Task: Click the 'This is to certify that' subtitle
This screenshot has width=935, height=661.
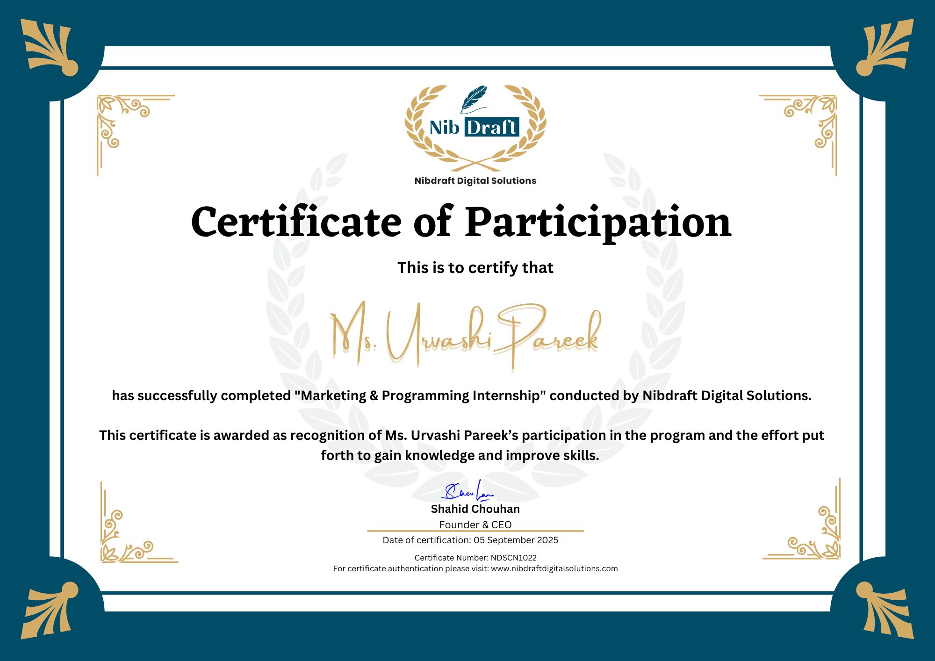Action: pos(475,267)
